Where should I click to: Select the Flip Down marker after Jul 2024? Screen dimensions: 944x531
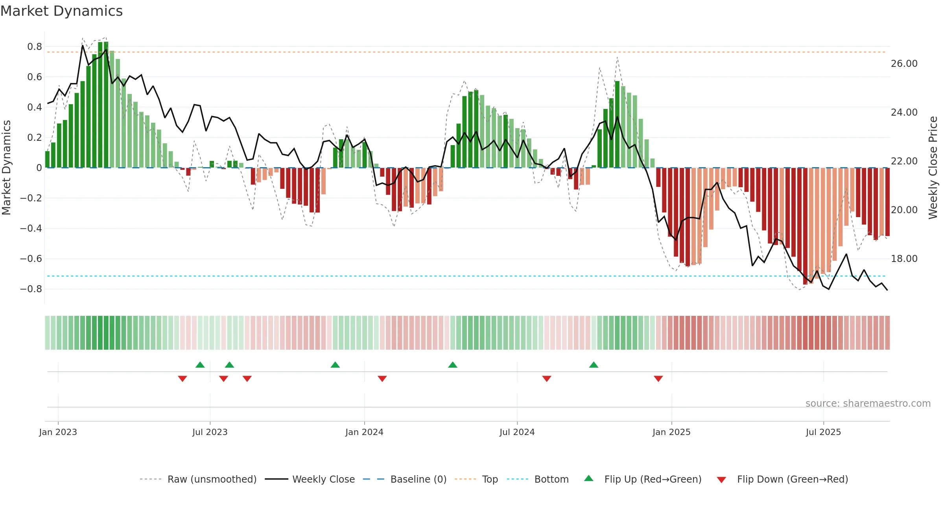click(547, 378)
